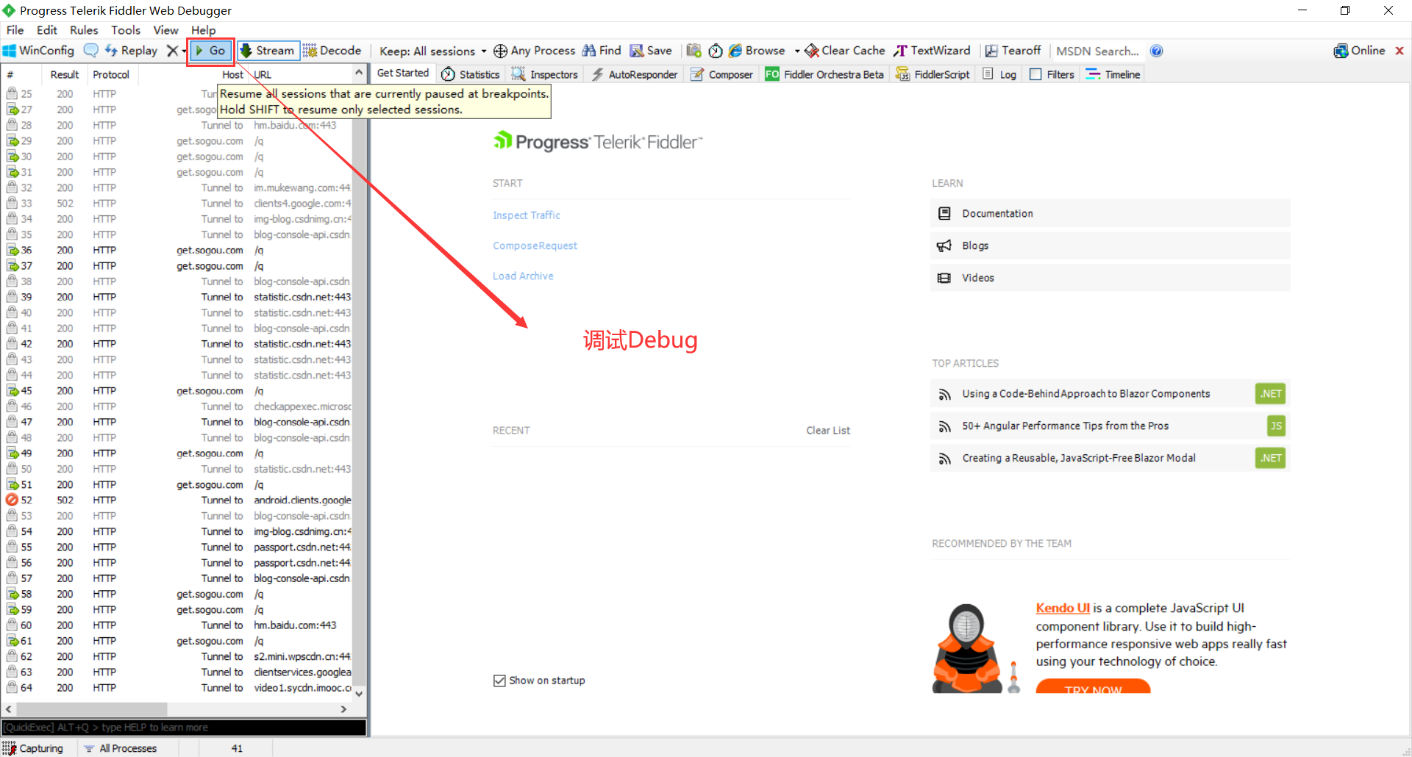The image size is (1412, 757).
Task: Click the horizontal scroll-left arrow
Action: [9, 709]
